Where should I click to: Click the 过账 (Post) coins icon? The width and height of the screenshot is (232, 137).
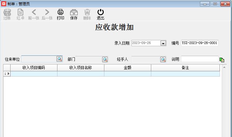tap(7, 14)
